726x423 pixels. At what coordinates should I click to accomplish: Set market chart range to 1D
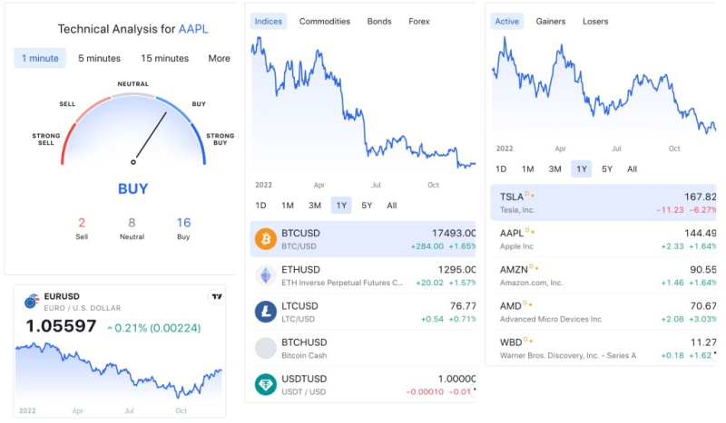[x=260, y=206]
